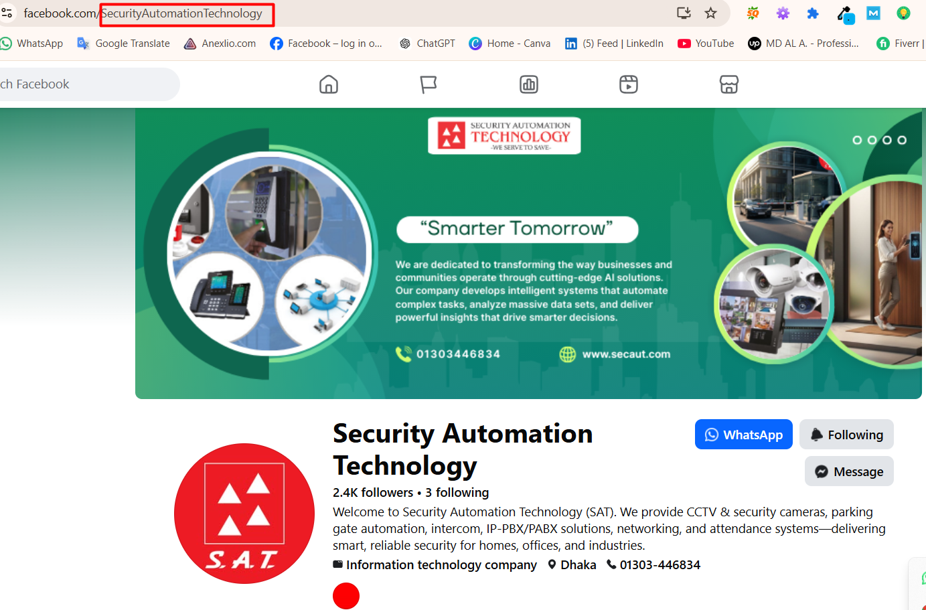Open the ChatGPT bookmark
The image size is (926, 610).
(x=427, y=44)
